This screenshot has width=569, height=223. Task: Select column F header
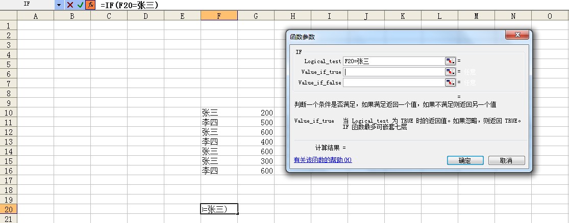click(x=219, y=16)
